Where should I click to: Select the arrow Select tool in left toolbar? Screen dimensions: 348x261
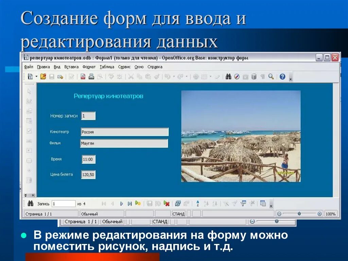pyautogui.click(x=29, y=91)
